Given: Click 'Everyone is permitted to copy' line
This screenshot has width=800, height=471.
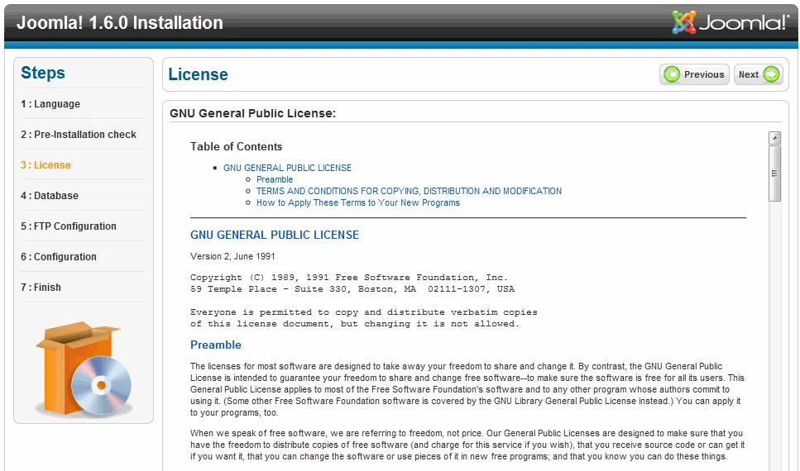Looking at the screenshot, I should [x=364, y=312].
